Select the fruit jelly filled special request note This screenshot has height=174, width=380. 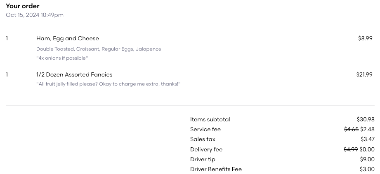coord(108,84)
